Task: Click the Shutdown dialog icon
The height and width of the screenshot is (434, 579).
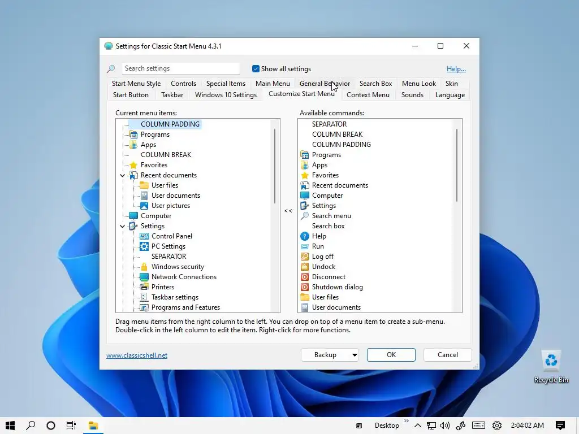Action: point(305,287)
